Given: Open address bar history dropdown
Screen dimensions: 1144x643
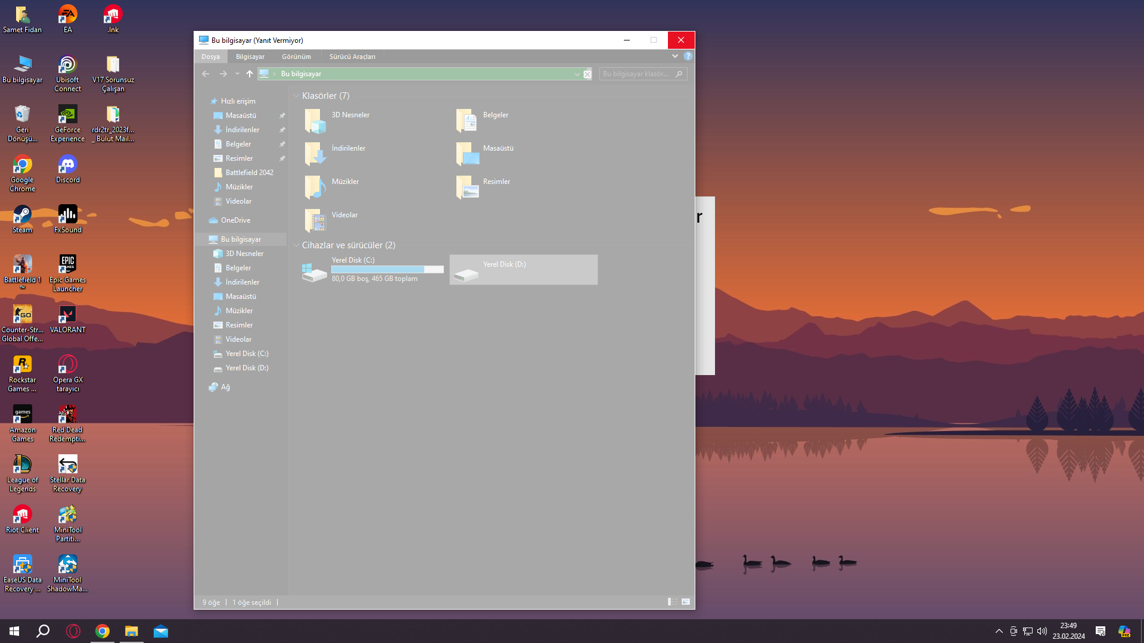Looking at the screenshot, I should tap(577, 74).
